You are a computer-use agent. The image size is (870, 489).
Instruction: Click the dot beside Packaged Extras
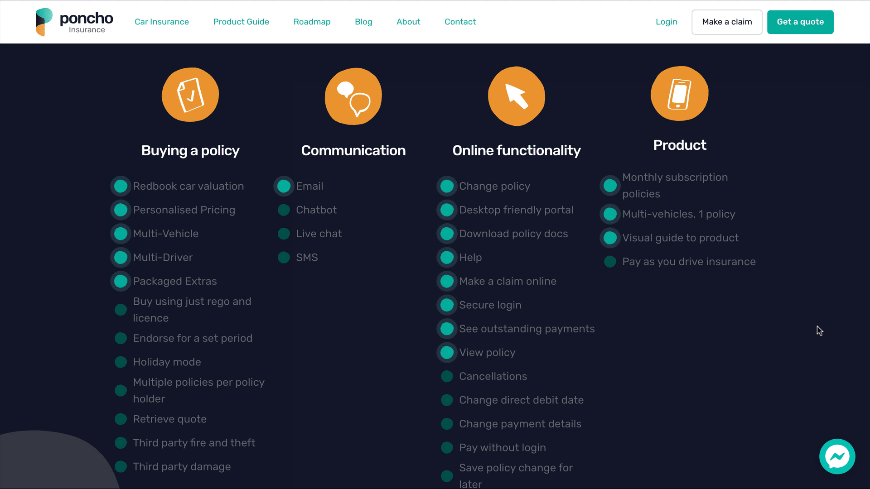(x=121, y=281)
